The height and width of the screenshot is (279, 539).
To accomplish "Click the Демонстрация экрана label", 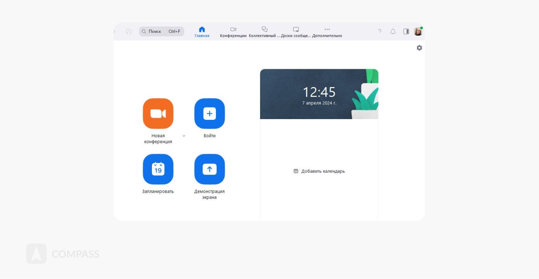I will 209,194.
